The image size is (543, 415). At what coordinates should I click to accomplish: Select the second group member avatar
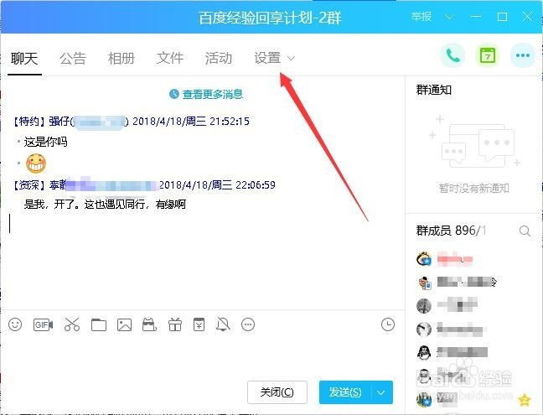tap(424, 283)
